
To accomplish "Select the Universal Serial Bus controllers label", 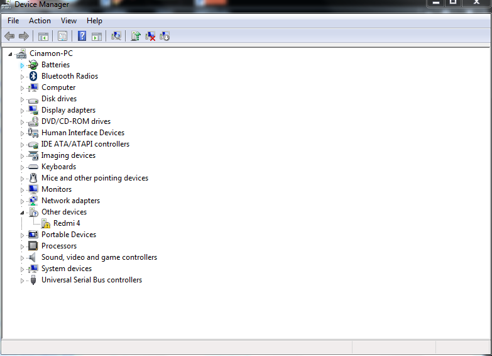I will click(x=92, y=280).
